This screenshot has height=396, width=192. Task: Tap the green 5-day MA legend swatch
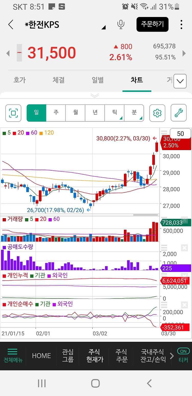[4, 133]
